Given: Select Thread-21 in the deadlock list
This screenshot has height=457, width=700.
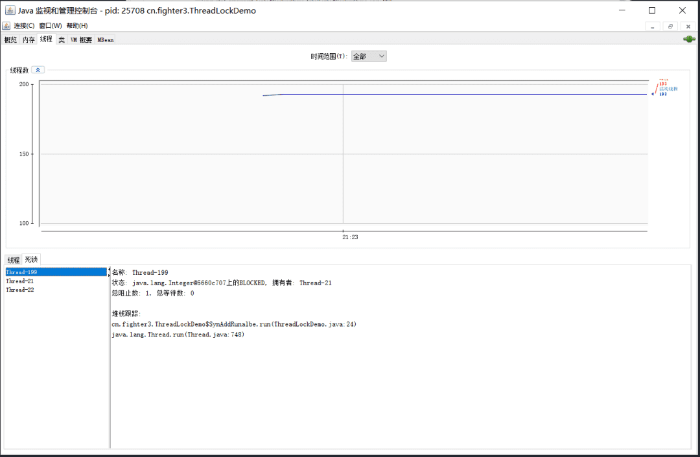Looking at the screenshot, I should point(20,281).
